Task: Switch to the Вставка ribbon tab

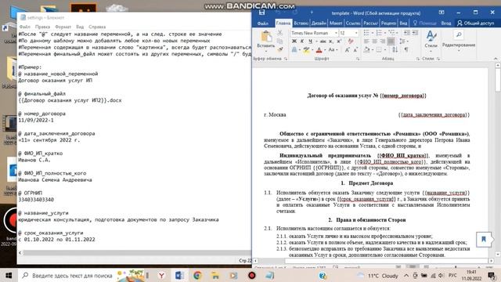Action: click(301, 23)
